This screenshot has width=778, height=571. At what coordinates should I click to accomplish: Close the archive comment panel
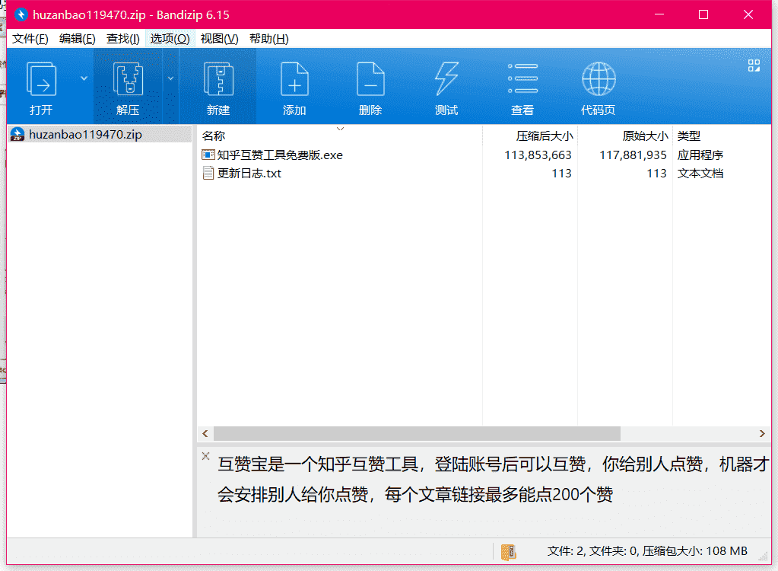tap(205, 456)
